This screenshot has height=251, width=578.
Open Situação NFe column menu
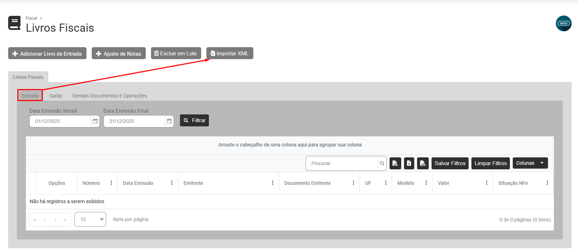(547, 183)
